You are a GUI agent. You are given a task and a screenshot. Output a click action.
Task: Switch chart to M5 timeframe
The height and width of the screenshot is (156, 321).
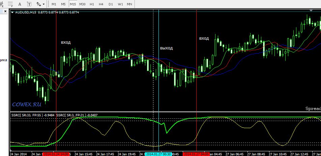point(63,4)
